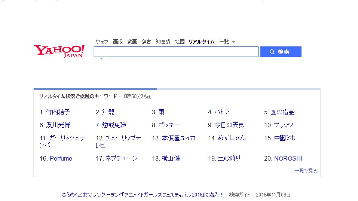The height and width of the screenshot is (201, 358).
Task: Open trending keyword 中園ミホ
Action: (x=284, y=138)
